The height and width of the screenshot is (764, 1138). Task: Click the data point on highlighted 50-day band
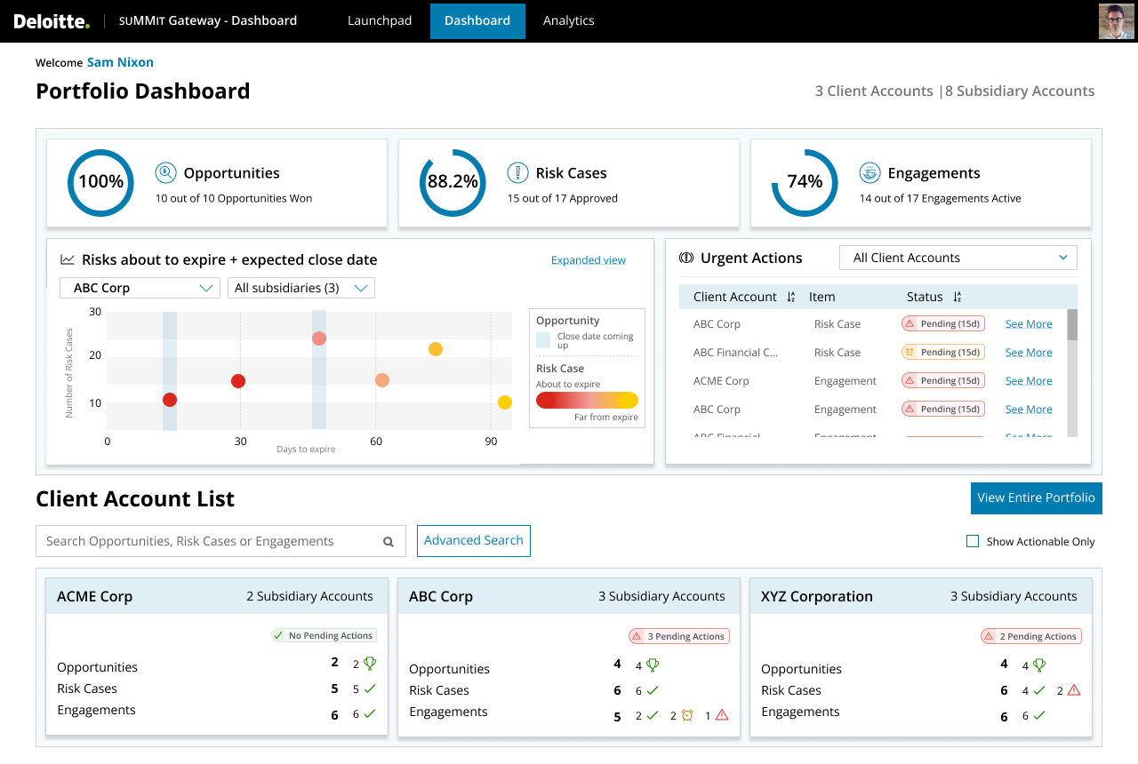click(x=319, y=338)
